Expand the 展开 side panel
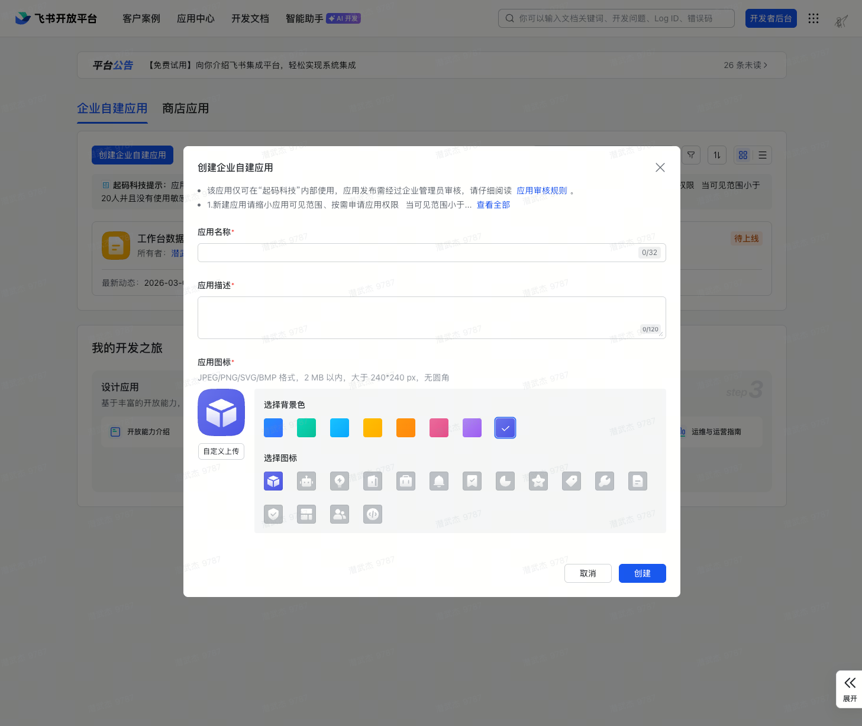862x726 pixels. click(x=850, y=689)
